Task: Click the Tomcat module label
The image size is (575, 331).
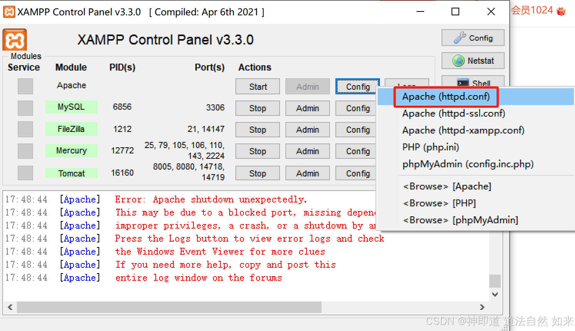Action: click(71, 173)
